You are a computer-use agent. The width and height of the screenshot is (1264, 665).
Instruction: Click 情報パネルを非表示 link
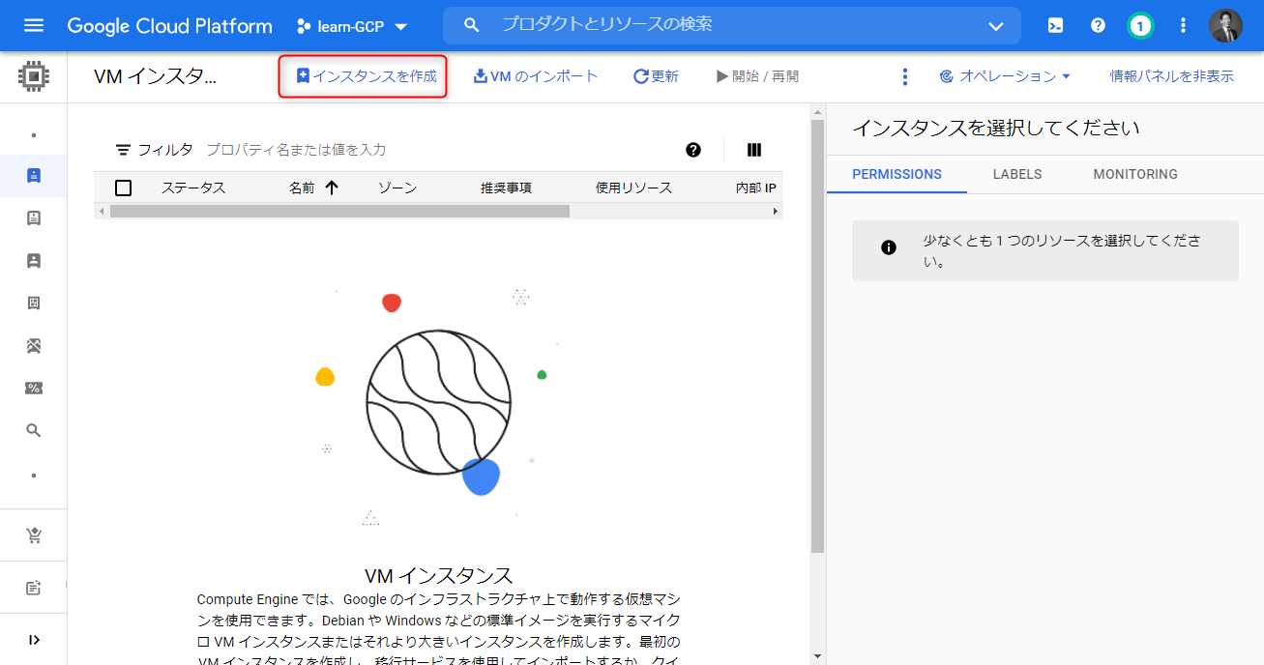pyautogui.click(x=1171, y=76)
